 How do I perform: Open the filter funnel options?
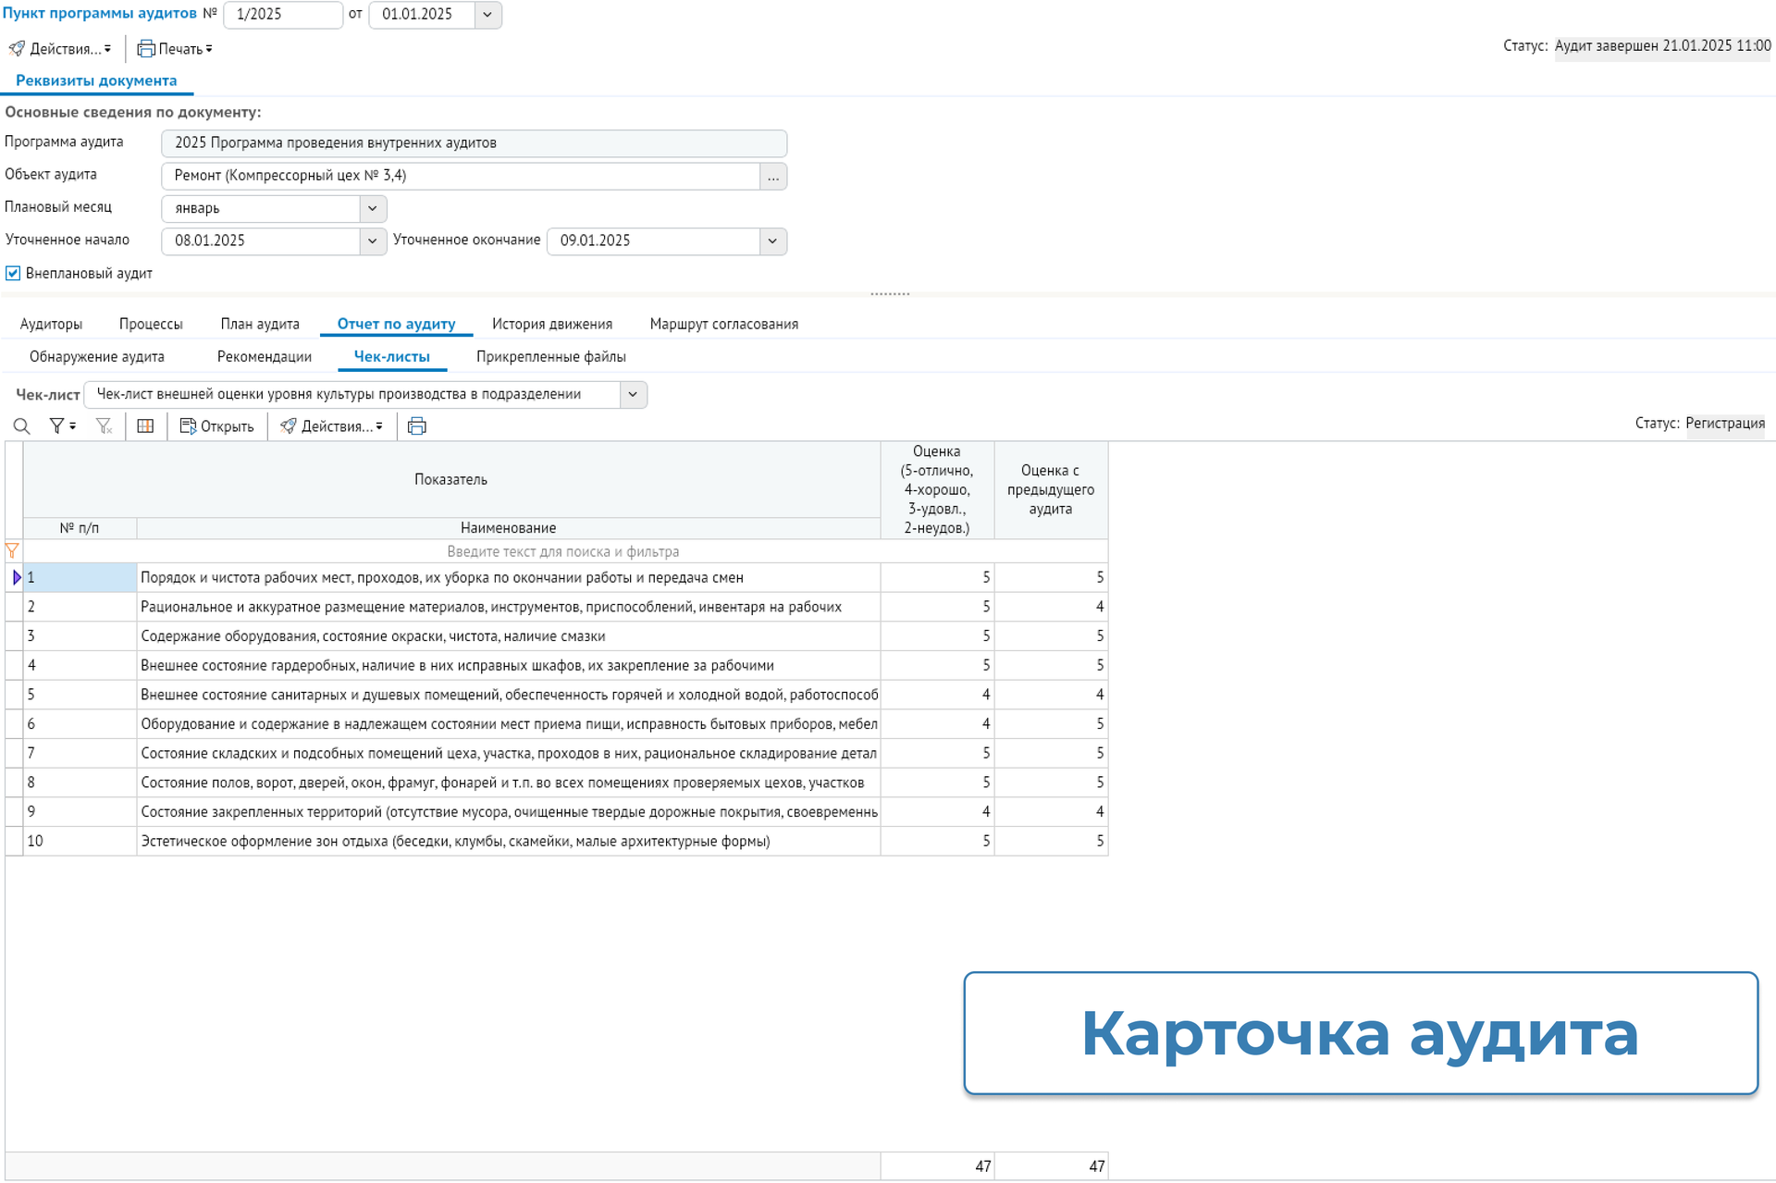[x=62, y=426]
